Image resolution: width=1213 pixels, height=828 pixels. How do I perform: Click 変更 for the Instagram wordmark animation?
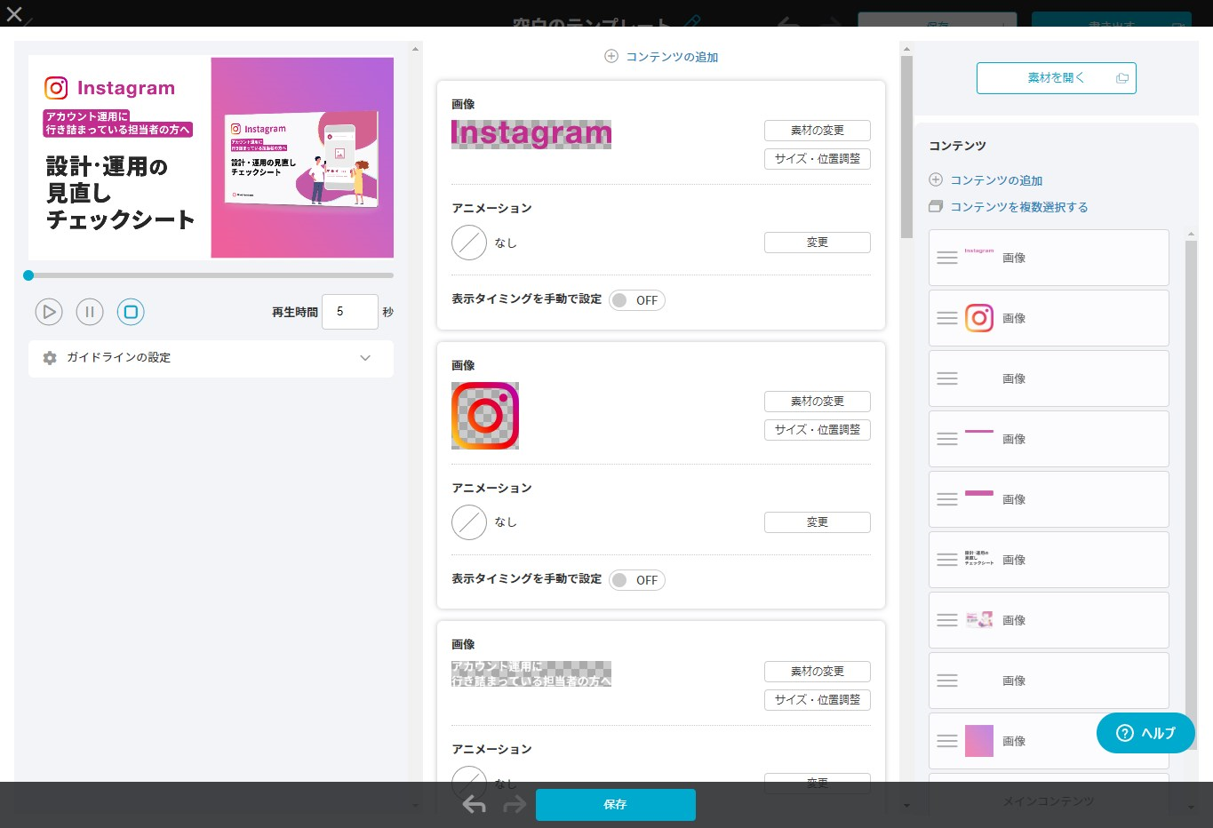tap(817, 243)
